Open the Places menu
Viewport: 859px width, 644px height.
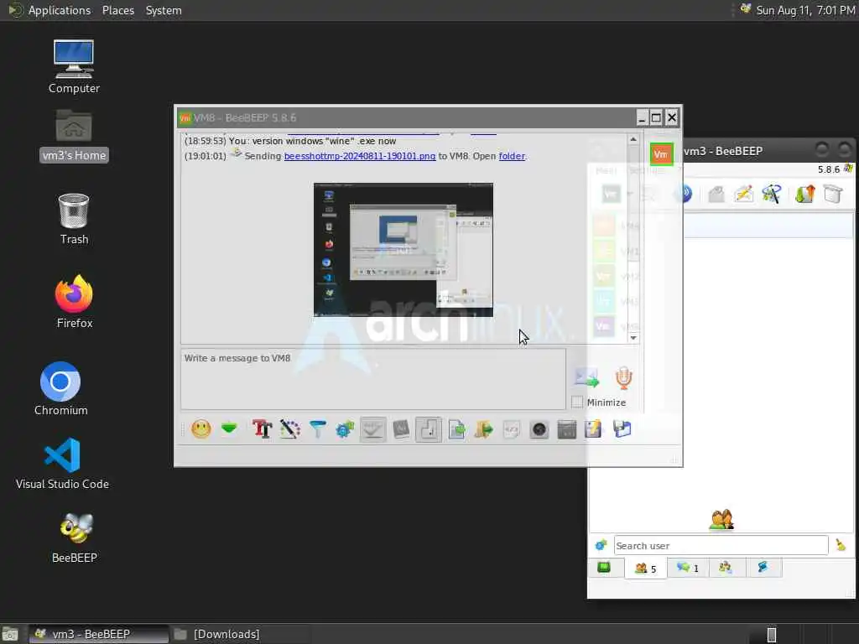tap(118, 10)
